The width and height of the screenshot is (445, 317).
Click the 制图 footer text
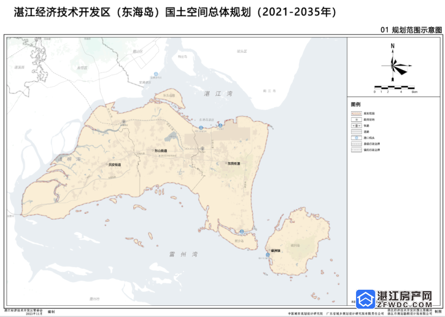pyautogui.click(x=438, y=311)
